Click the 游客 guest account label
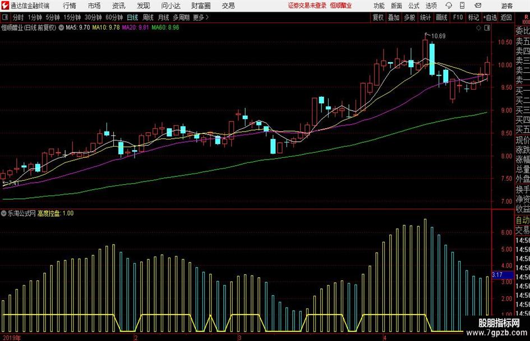Viewport: 530px width, 341px height. 506,6
